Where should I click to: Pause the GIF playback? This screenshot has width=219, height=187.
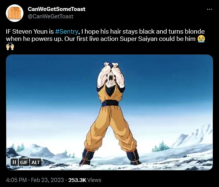pos(14,162)
